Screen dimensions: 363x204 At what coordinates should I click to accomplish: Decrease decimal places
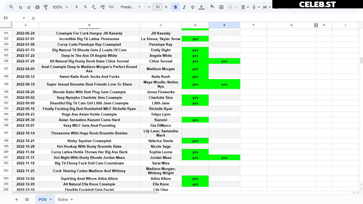coord(94,7)
